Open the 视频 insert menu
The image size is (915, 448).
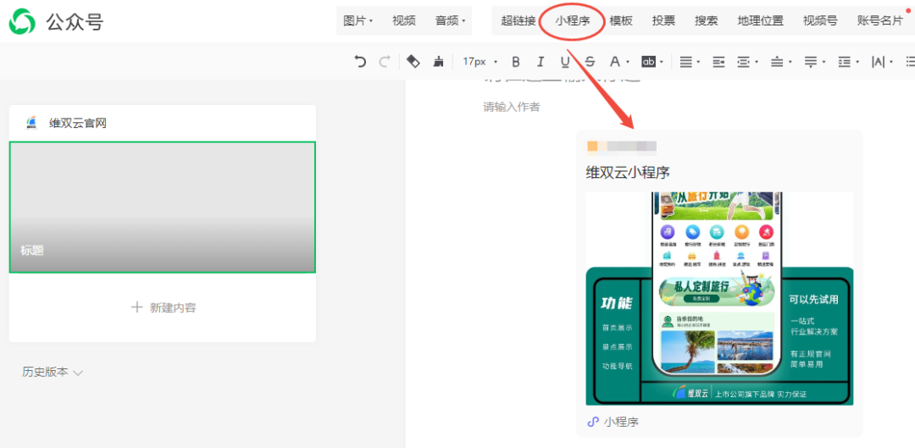tap(404, 21)
